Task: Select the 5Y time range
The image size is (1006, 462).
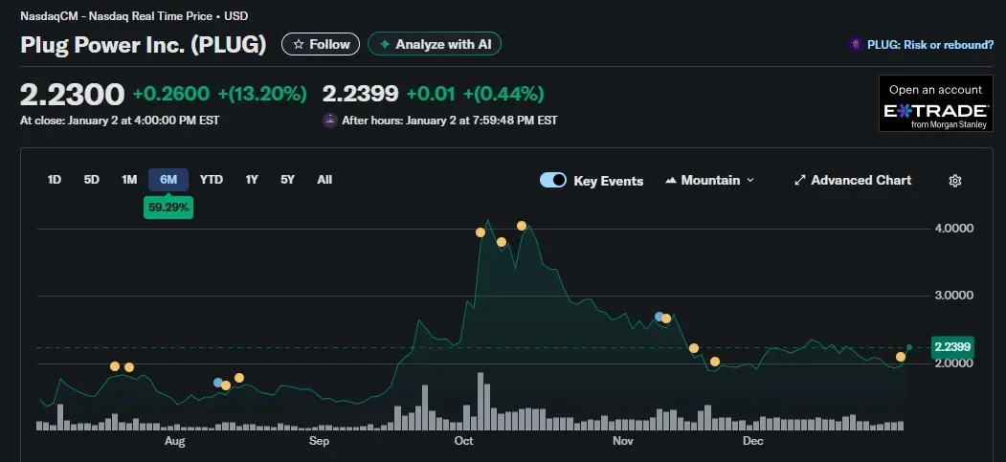Action: [x=287, y=180]
